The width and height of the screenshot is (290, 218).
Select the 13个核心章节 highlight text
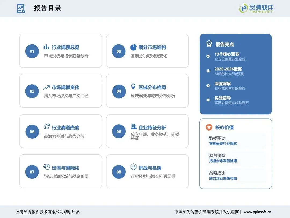point(227,54)
